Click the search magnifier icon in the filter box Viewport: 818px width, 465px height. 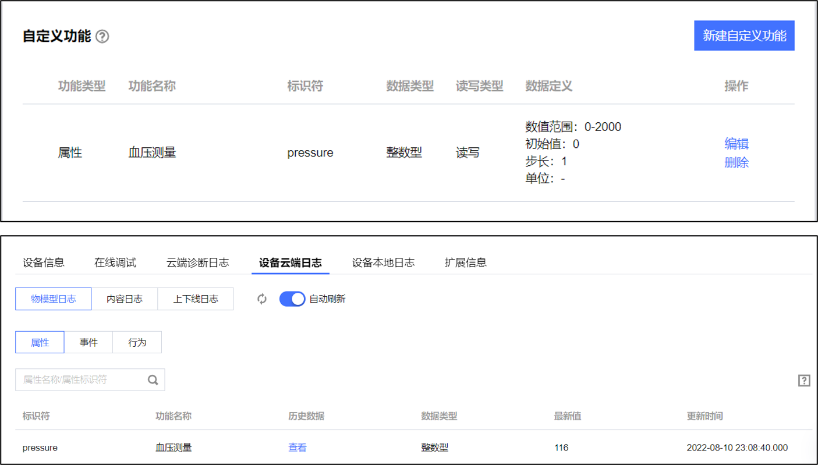[x=153, y=379]
